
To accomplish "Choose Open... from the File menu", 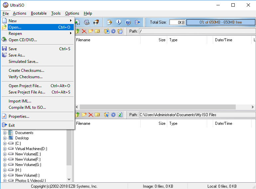I will point(38,27).
